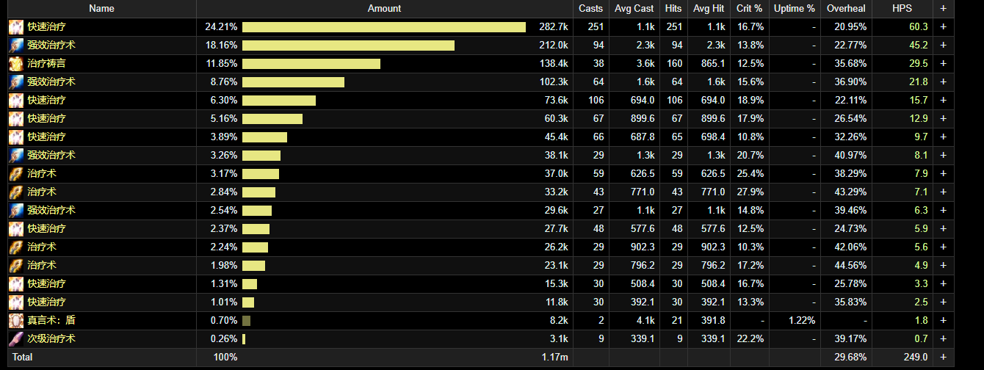Click the 快速治疗 icon in the 24.21% row

pos(15,27)
